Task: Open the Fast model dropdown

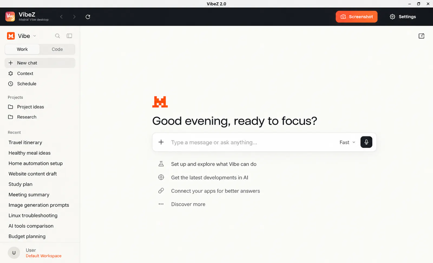Action: tap(347, 142)
